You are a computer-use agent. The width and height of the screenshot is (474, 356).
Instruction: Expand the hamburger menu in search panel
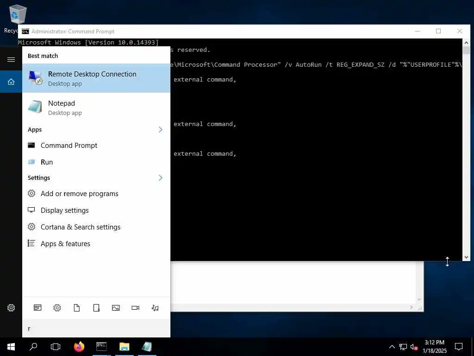11,59
